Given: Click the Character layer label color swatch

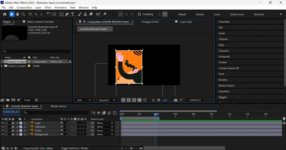Looking at the screenshot, I should (x=21, y=127).
